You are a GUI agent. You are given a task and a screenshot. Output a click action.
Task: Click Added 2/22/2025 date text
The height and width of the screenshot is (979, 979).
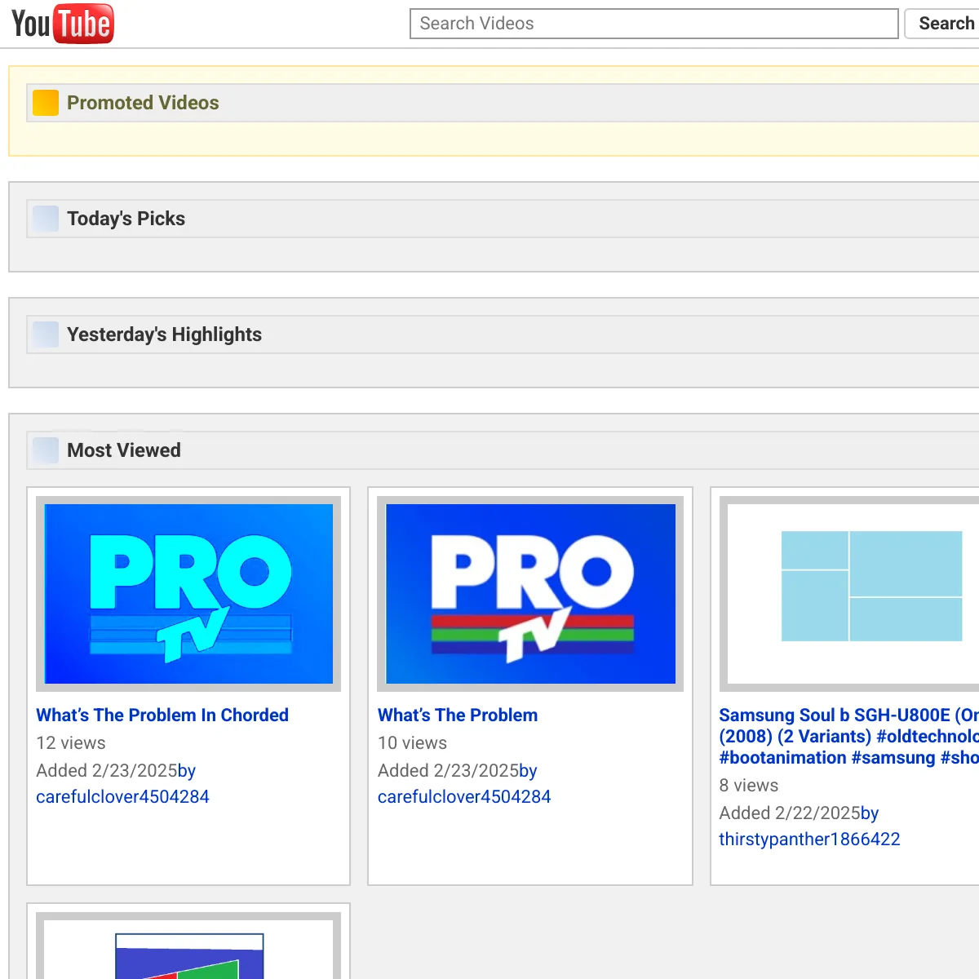790,813
